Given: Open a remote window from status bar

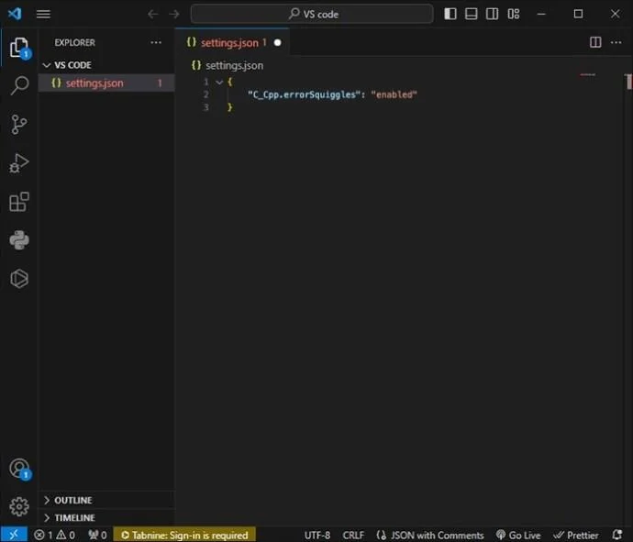Looking at the screenshot, I should coord(14,535).
